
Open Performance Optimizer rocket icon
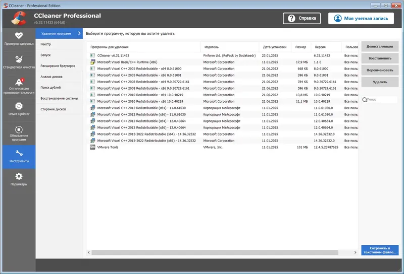click(x=19, y=82)
